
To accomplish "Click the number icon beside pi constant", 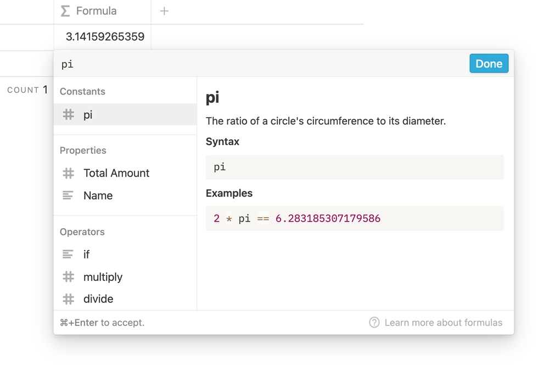I will (68, 114).
